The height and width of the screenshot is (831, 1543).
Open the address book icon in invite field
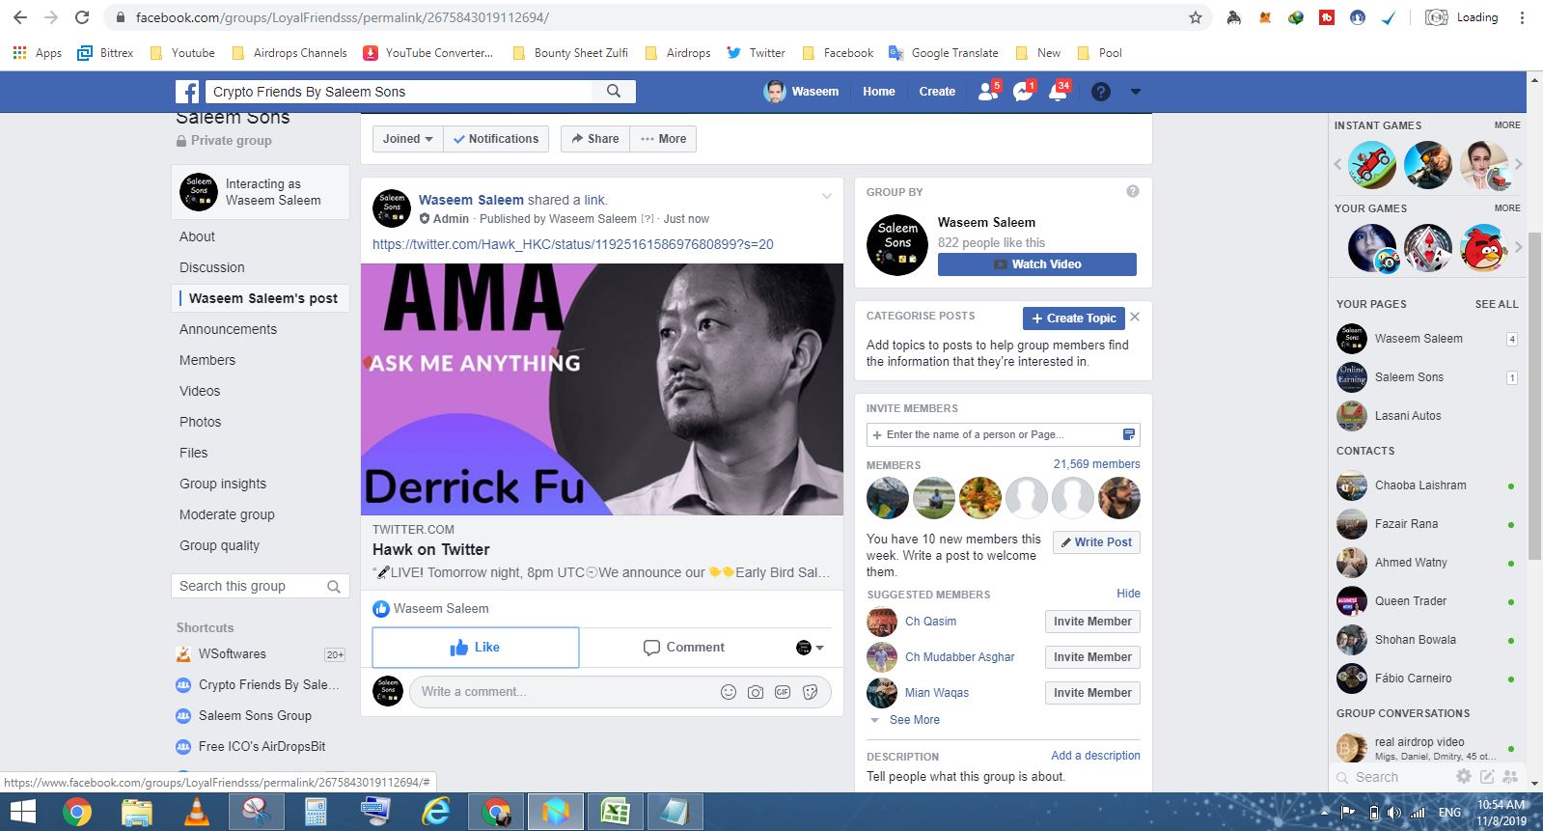coord(1128,434)
